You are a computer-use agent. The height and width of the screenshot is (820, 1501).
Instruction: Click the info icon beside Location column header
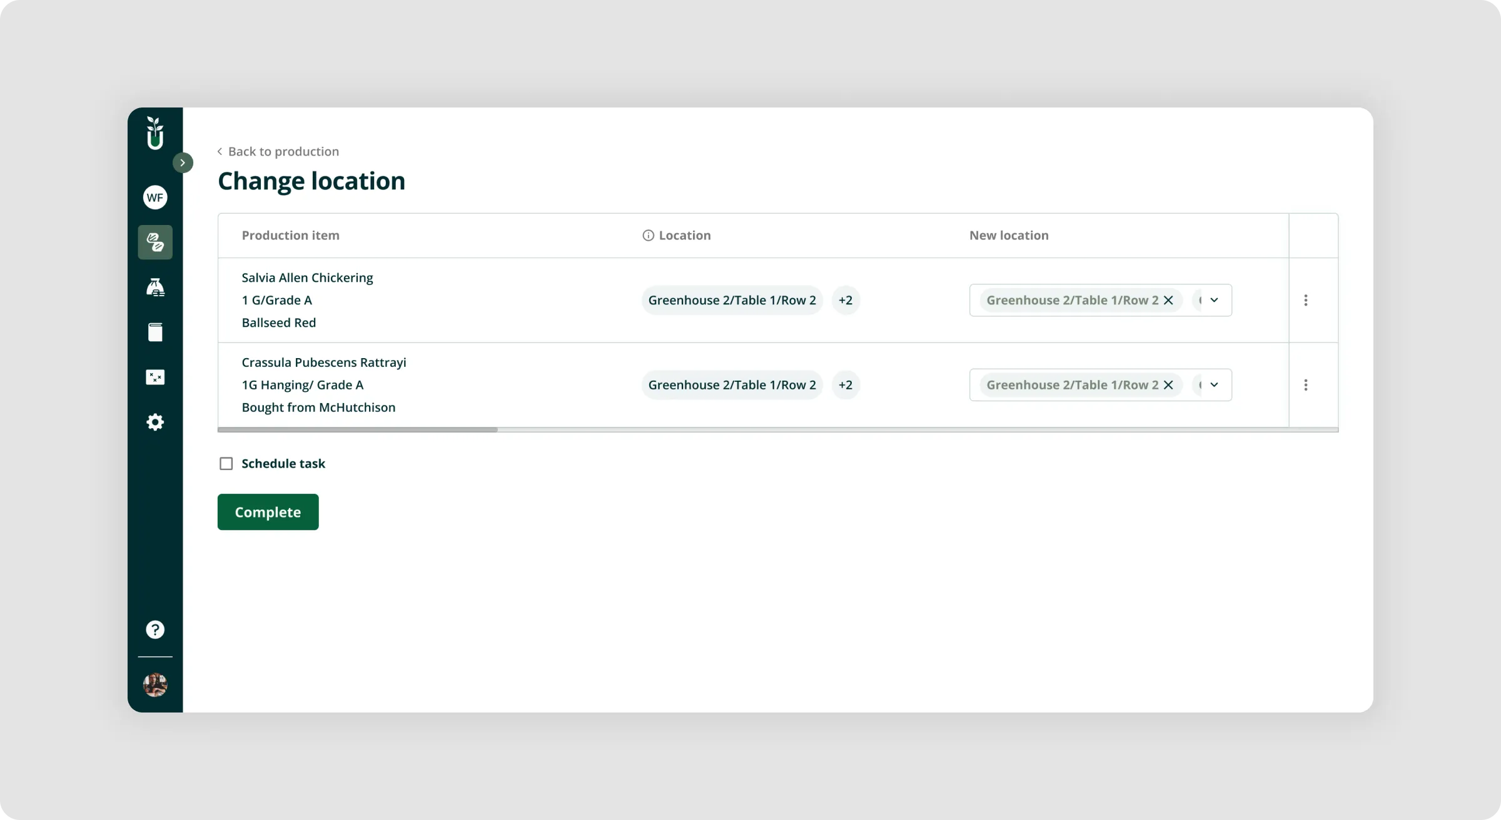tap(647, 235)
